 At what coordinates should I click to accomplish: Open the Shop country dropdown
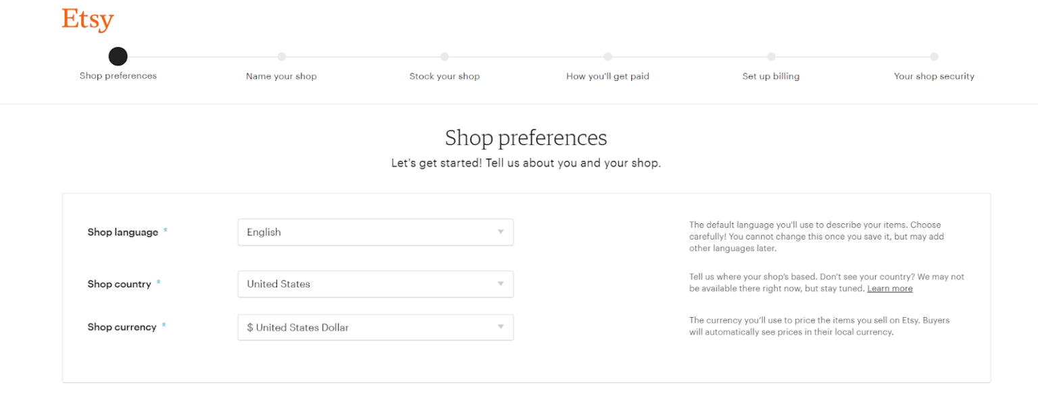(376, 284)
